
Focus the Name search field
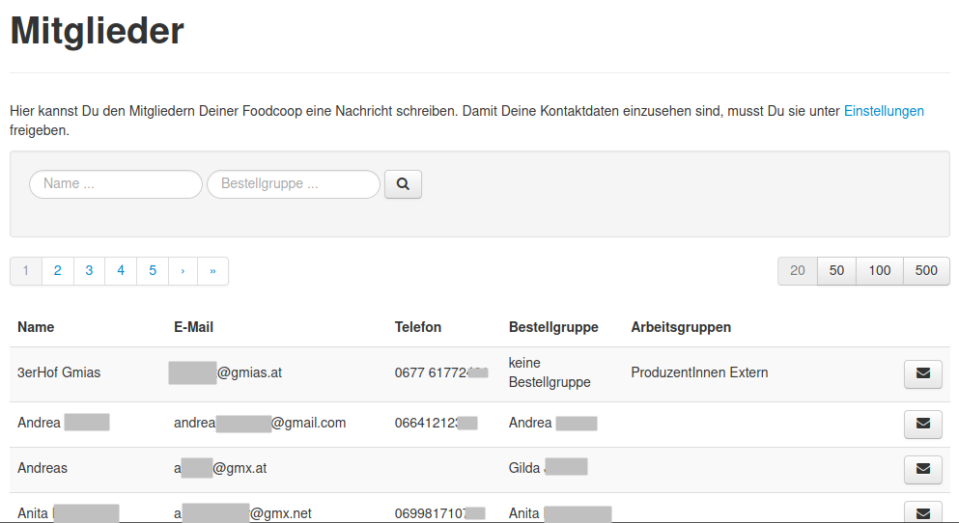click(116, 183)
